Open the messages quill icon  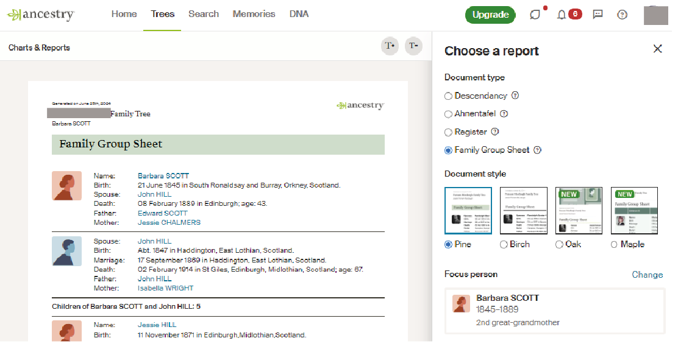pyautogui.click(x=535, y=13)
